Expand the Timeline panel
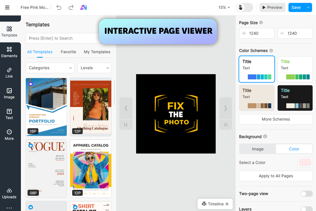This screenshot has width=316, height=211. [x=215, y=204]
